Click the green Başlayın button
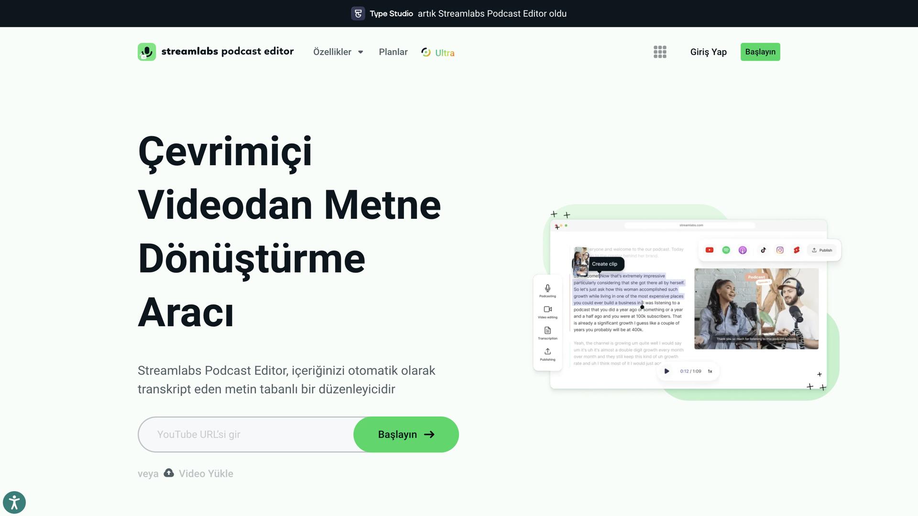Image resolution: width=918 pixels, height=516 pixels. point(760,52)
